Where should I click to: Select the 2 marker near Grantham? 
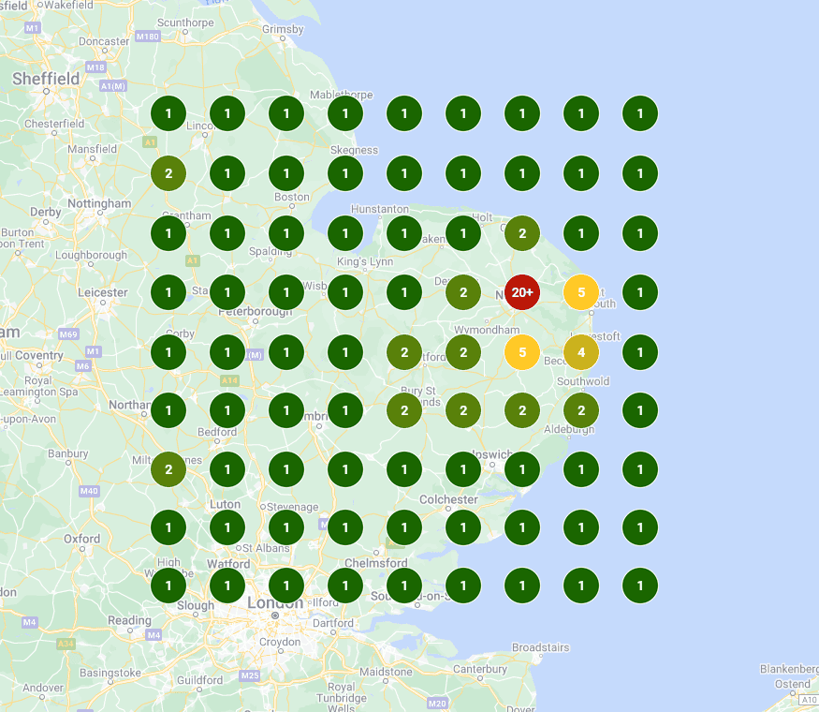(x=168, y=173)
